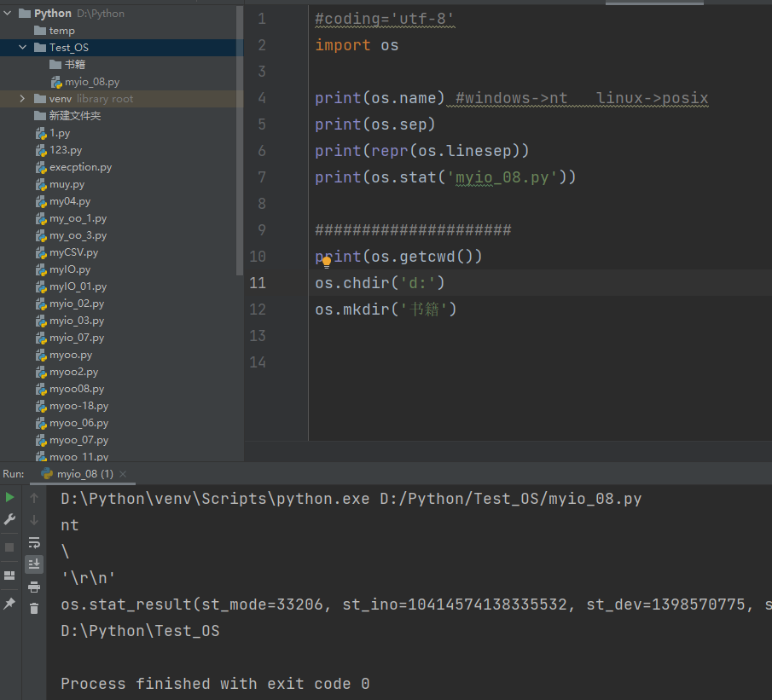Open run configuration wrench icon
This screenshot has height=700, width=772.
(9, 519)
